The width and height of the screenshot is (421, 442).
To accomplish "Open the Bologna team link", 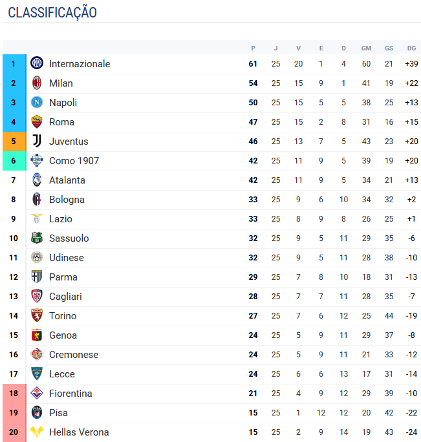I will tap(67, 200).
